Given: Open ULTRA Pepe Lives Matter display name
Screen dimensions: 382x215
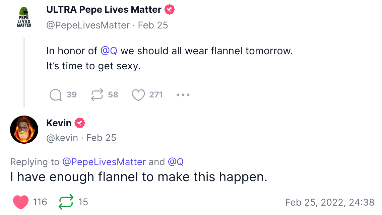Looking at the screenshot, I should coord(104,10).
